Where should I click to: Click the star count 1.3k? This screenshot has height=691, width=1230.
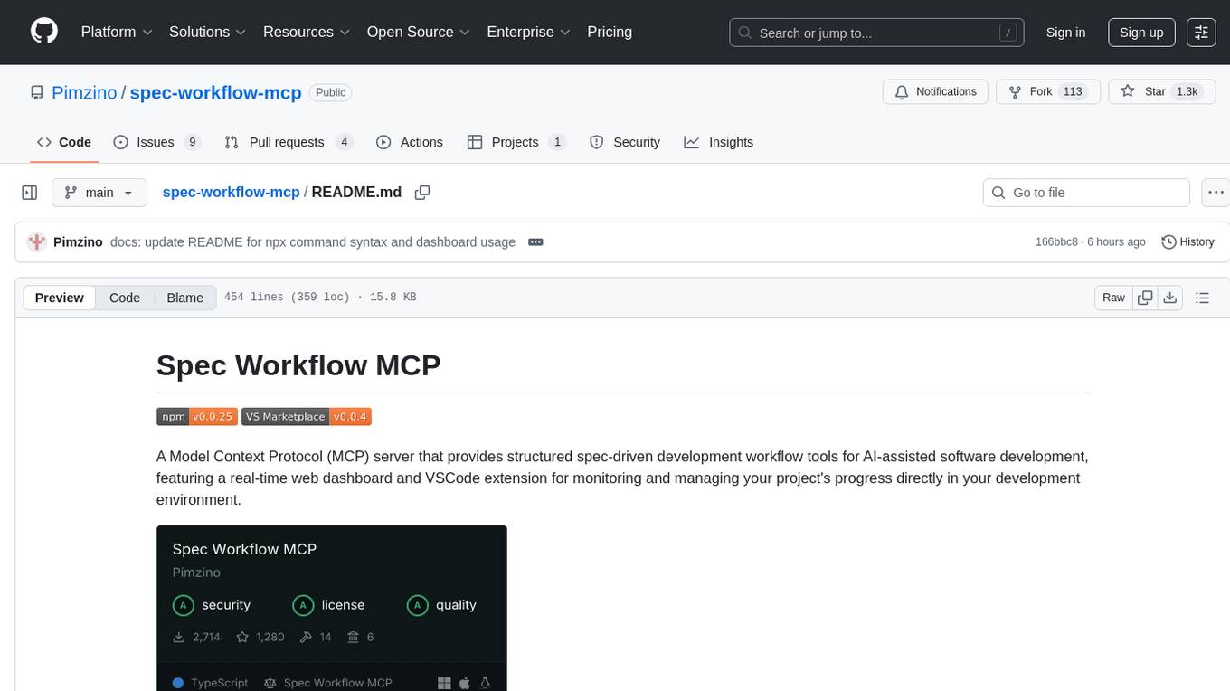(1186, 91)
